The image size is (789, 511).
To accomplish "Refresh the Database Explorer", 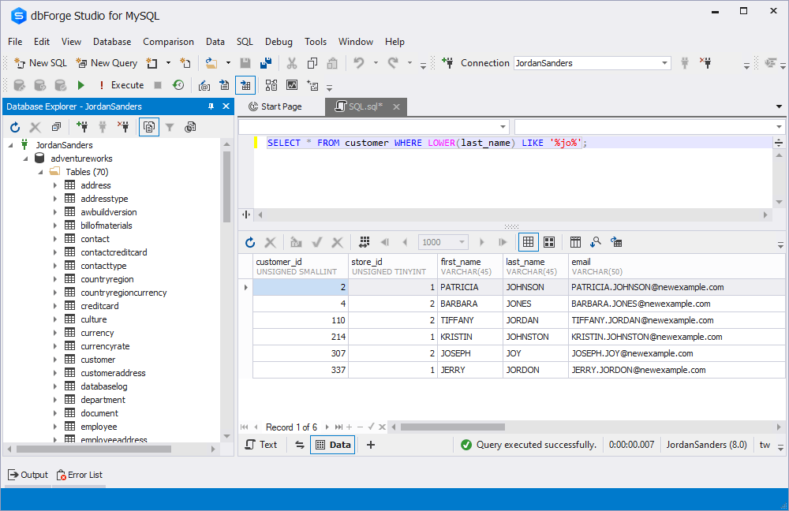I will coord(13,126).
